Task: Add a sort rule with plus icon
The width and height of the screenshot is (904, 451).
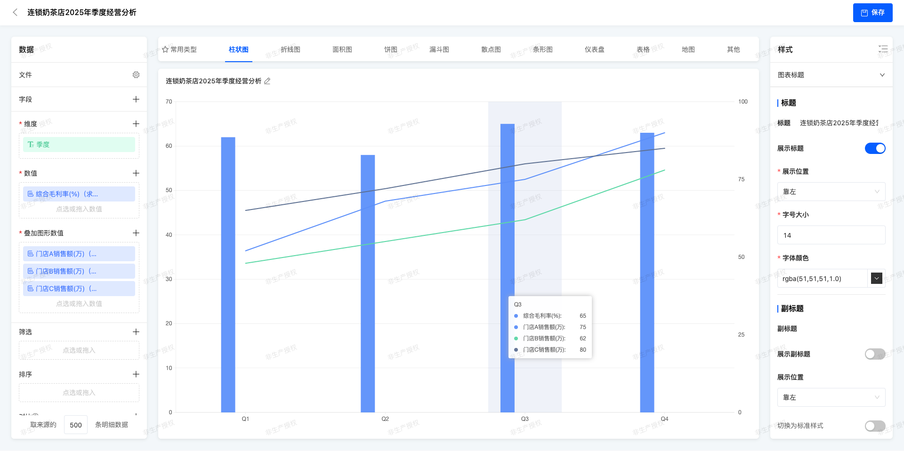Action: coord(136,374)
